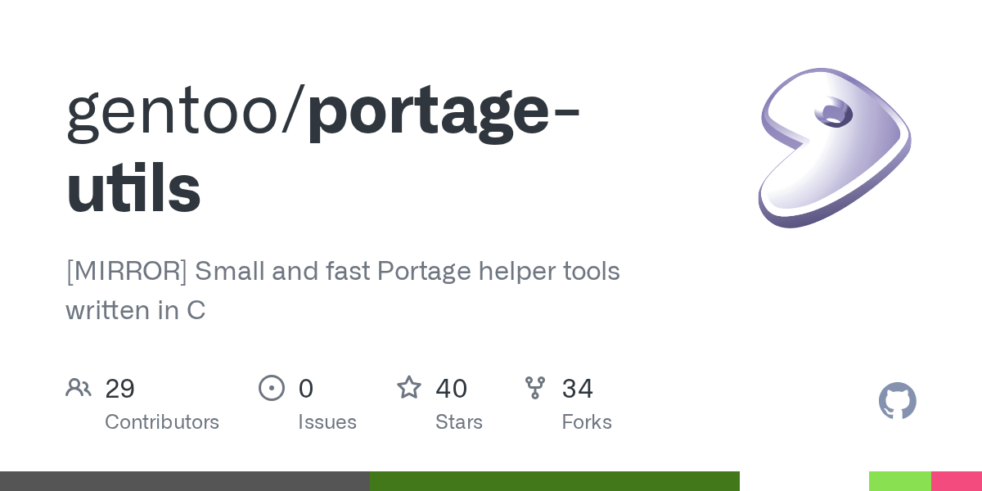This screenshot has height=491, width=982.
Task: Open the Forks label
Action: tap(587, 422)
